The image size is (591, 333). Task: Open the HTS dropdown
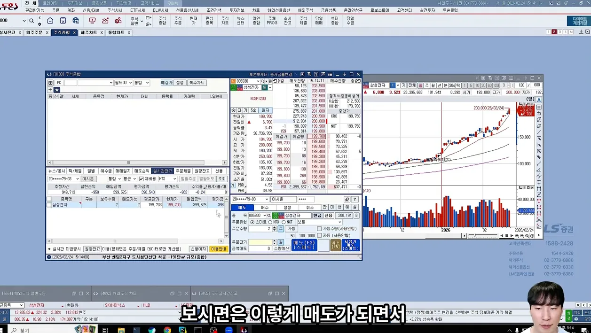pyautogui.click(x=167, y=179)
